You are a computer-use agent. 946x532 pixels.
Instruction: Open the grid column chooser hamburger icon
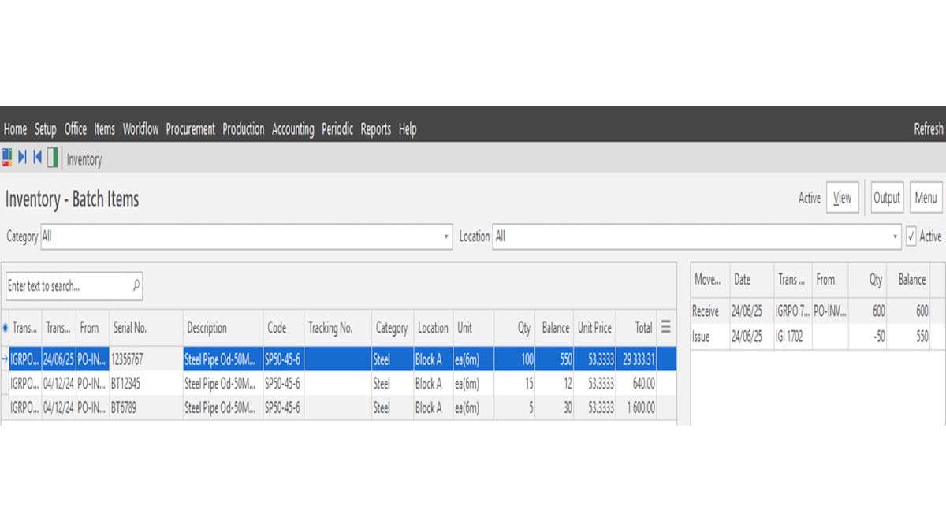[x=666, y=327]
